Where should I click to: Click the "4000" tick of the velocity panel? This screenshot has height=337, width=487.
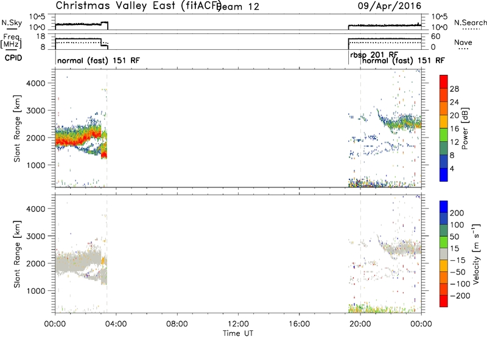(x=35, y=209)
